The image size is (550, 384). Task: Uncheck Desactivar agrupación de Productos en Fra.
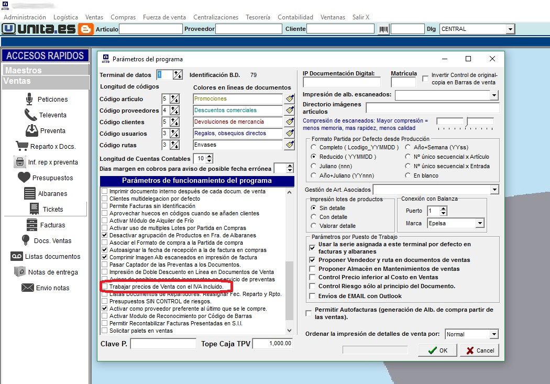pos(105,235)
